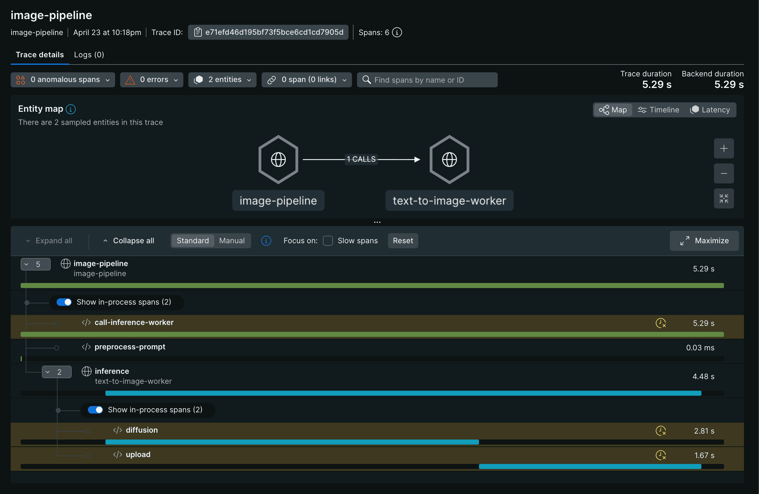Click the Entity map info icon
This screenshot has height=494, width=759.
[71, 109]
